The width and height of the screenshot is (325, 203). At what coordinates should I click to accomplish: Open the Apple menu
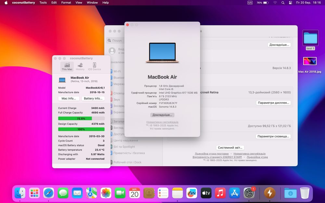coord(6,3)
